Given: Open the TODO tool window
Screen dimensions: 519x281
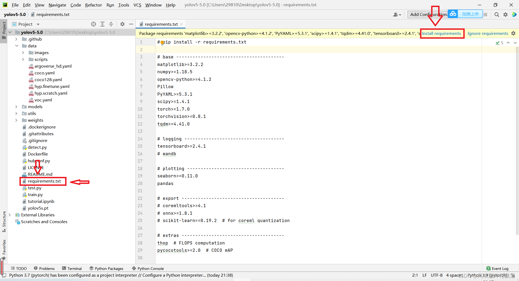Looking at the screenshot, I should pyautogui.click(x=19, y=268).
